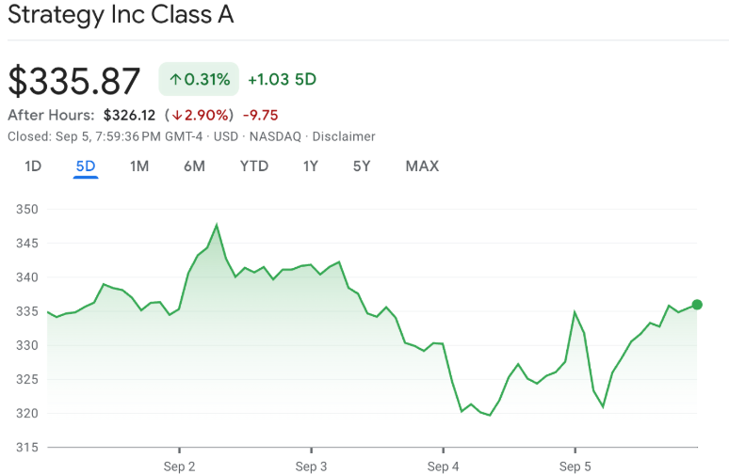Click the After Hours $326.12 price
Screen dimensions: 729x474
[x=129, y=115]
